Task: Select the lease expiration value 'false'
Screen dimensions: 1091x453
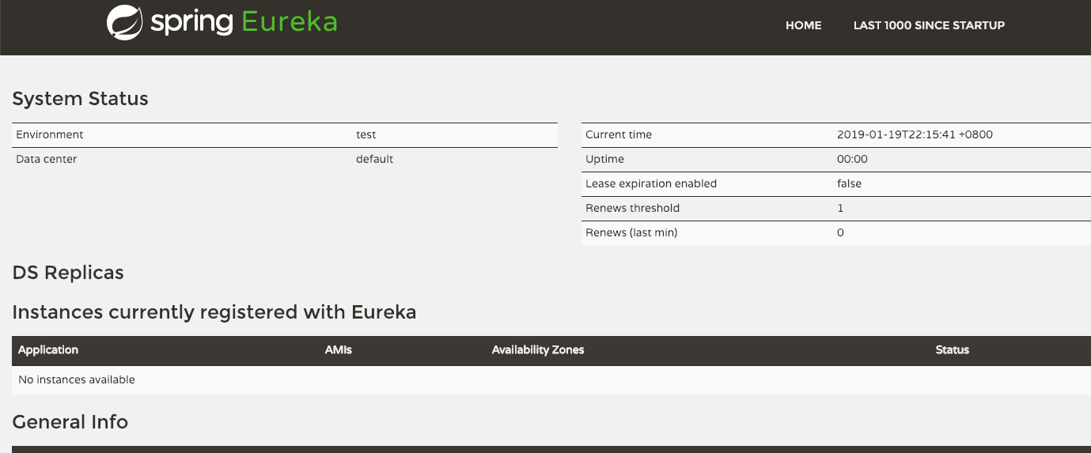Action: click(849, 183)
